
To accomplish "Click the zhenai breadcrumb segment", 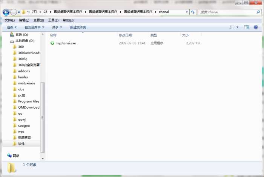I will (x=164, y=12).
